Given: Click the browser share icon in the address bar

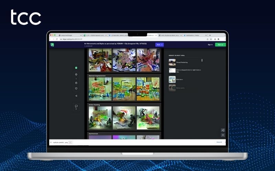Looking at the screenshot, I should click(208, 39).
